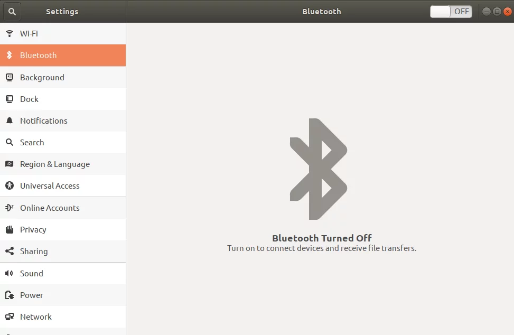514x335 pixels.
Task: Open Notifications settings
Action: click(63, 120)
